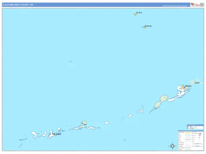The height and width of the screenshot is (154, 206).
Task: Click the St. Paul island label
Action: pyautogui.click(x=139, y=12)
